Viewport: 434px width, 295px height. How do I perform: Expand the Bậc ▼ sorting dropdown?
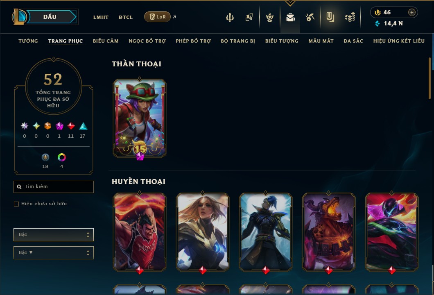54,253
